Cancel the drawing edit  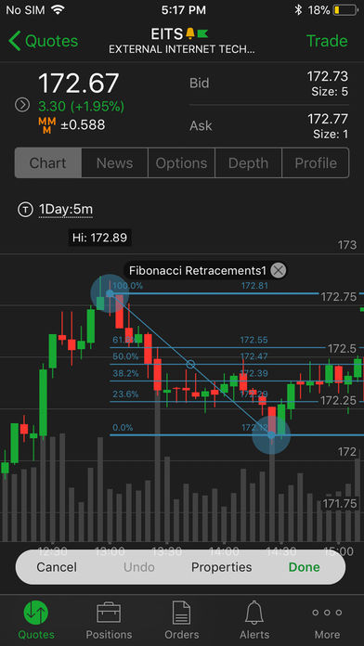click(57, 567)
